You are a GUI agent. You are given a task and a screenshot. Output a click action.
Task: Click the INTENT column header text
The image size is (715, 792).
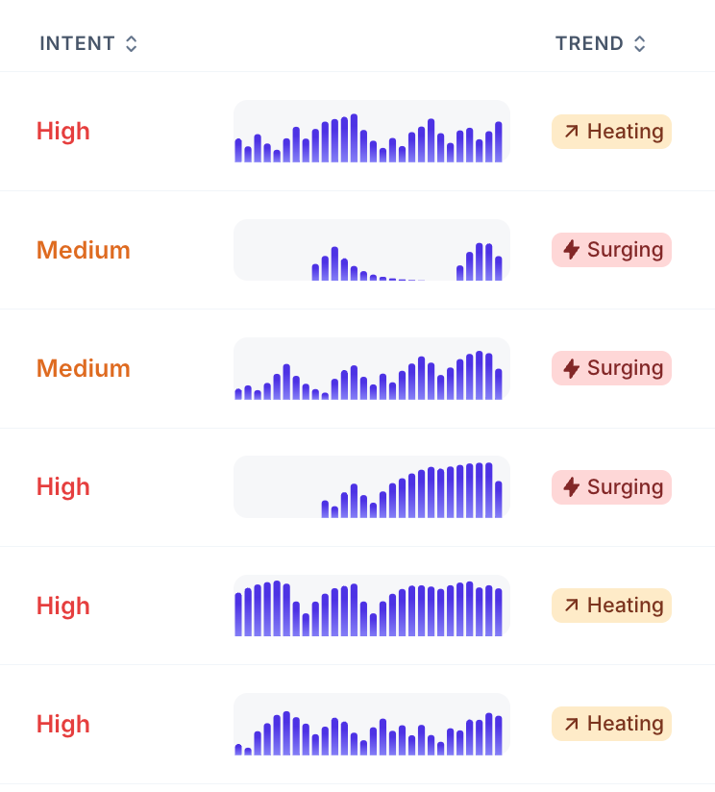tap(77, 44)
